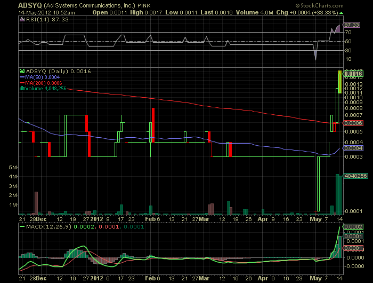The image size is (373, 283).
Task: Select the Volume 4.0M value in header
Action: coord(255,12)
